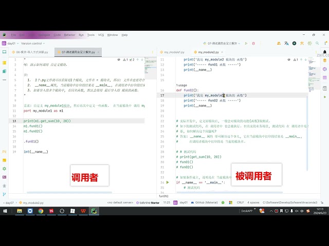Viewport: 329px width, 246px height.
Task: Open the yellow stacked-layers icon in left sidebar
Action: pos(5,63)
